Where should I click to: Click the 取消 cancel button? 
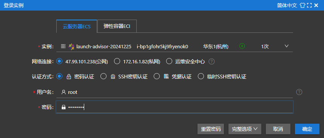click(x=278, y=129)
